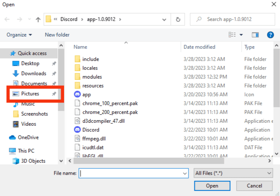Select the app Discord icon file

77,94
